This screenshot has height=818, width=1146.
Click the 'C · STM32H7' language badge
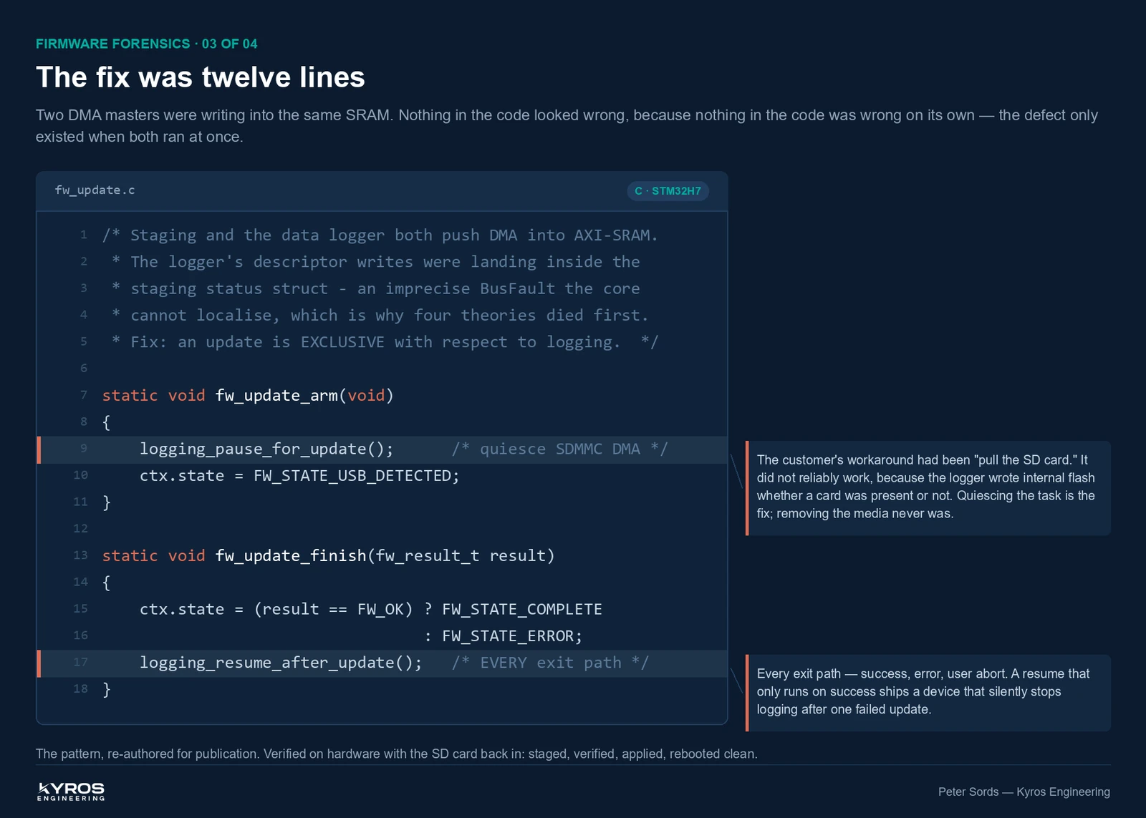coord(668,191)
